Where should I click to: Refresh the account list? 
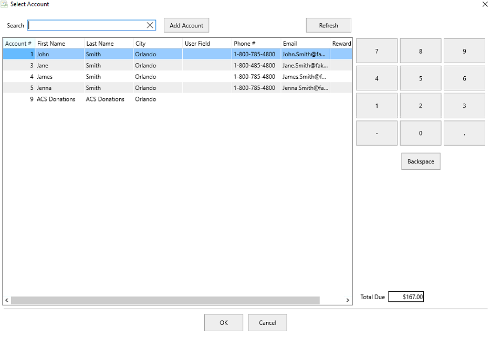pos(329,25)
